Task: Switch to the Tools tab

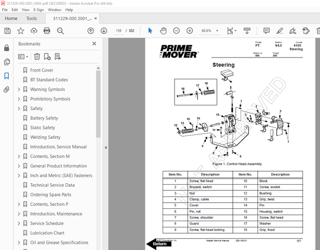Action: pos(31,19)
